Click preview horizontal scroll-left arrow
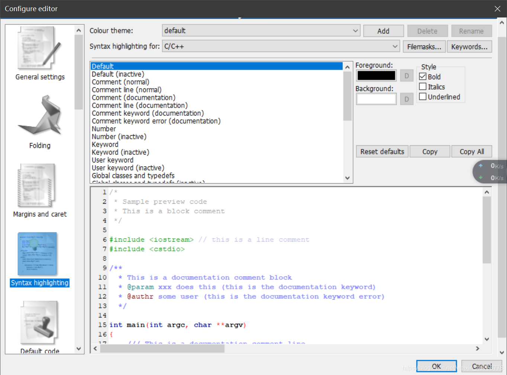This screenshot has width=507, height=375. click(x=96, y=348)
